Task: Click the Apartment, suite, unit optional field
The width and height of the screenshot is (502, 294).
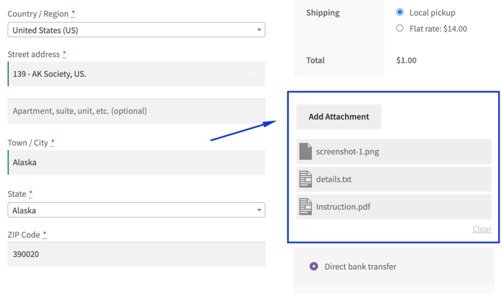Action: [x=136, y=111]
